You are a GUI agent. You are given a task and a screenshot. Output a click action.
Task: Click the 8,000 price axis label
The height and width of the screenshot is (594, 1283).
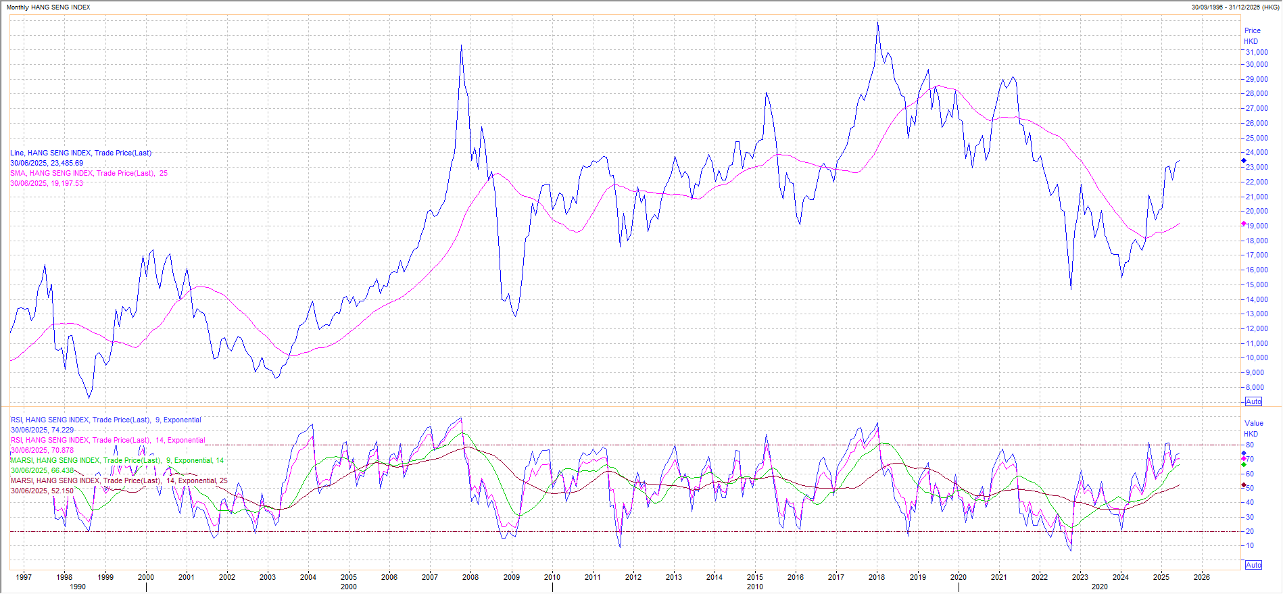coord(1255,388)
